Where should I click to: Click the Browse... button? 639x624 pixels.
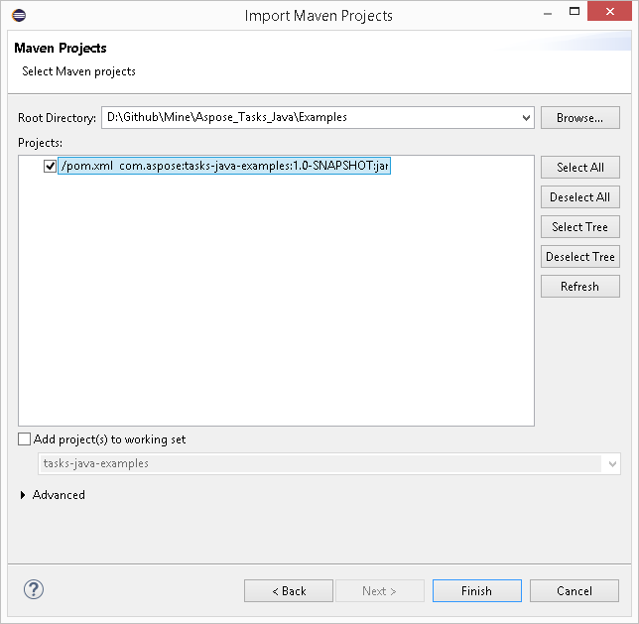[x=579, y=117]
